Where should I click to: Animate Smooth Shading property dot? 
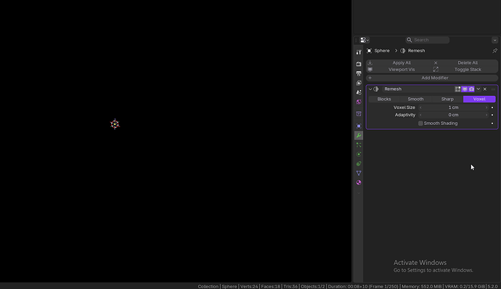point(492,123)
